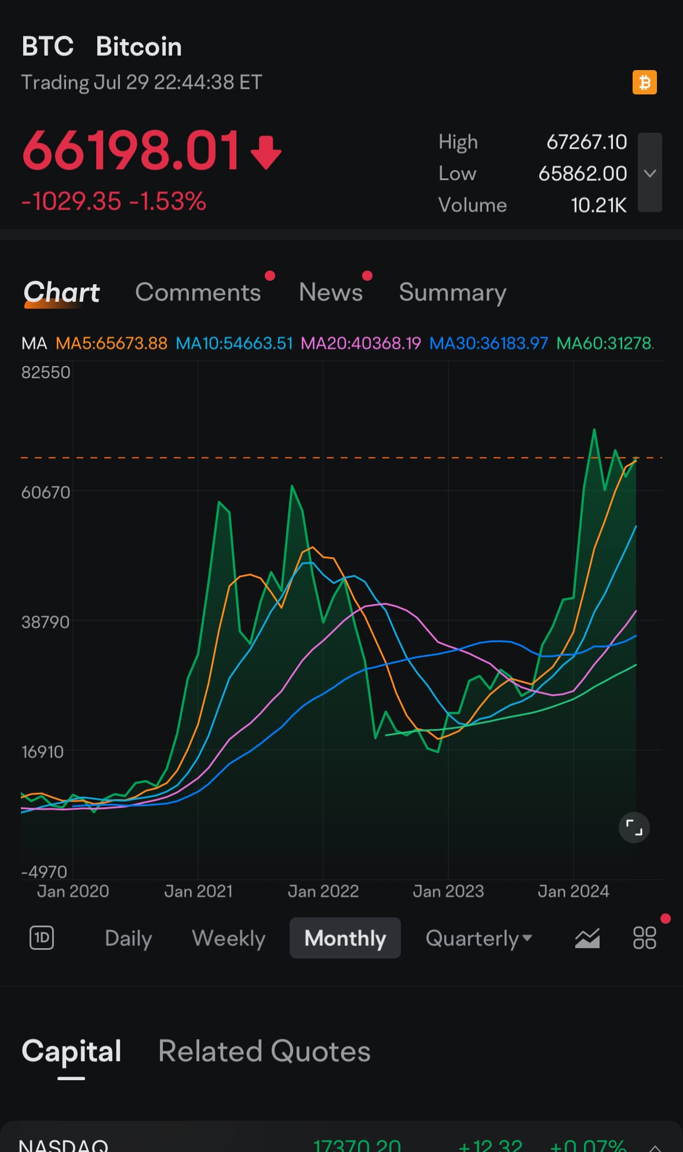The image size is (683, 1152).
Task: Tap the chart peak near Jan 2024
Action: click(x=594, y=430)
